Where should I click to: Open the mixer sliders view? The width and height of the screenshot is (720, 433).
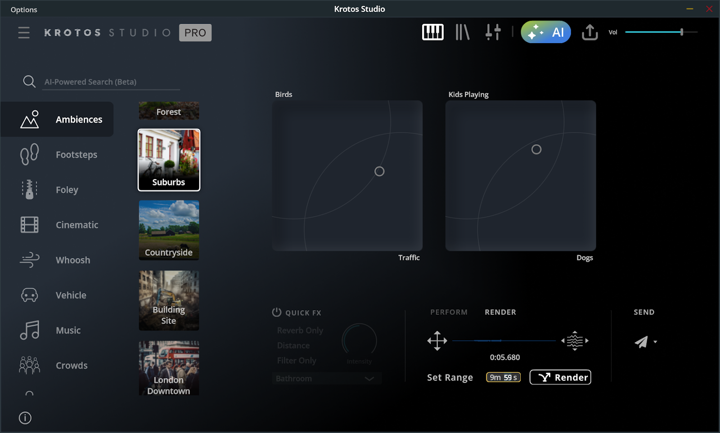click(x=493, y=32)
